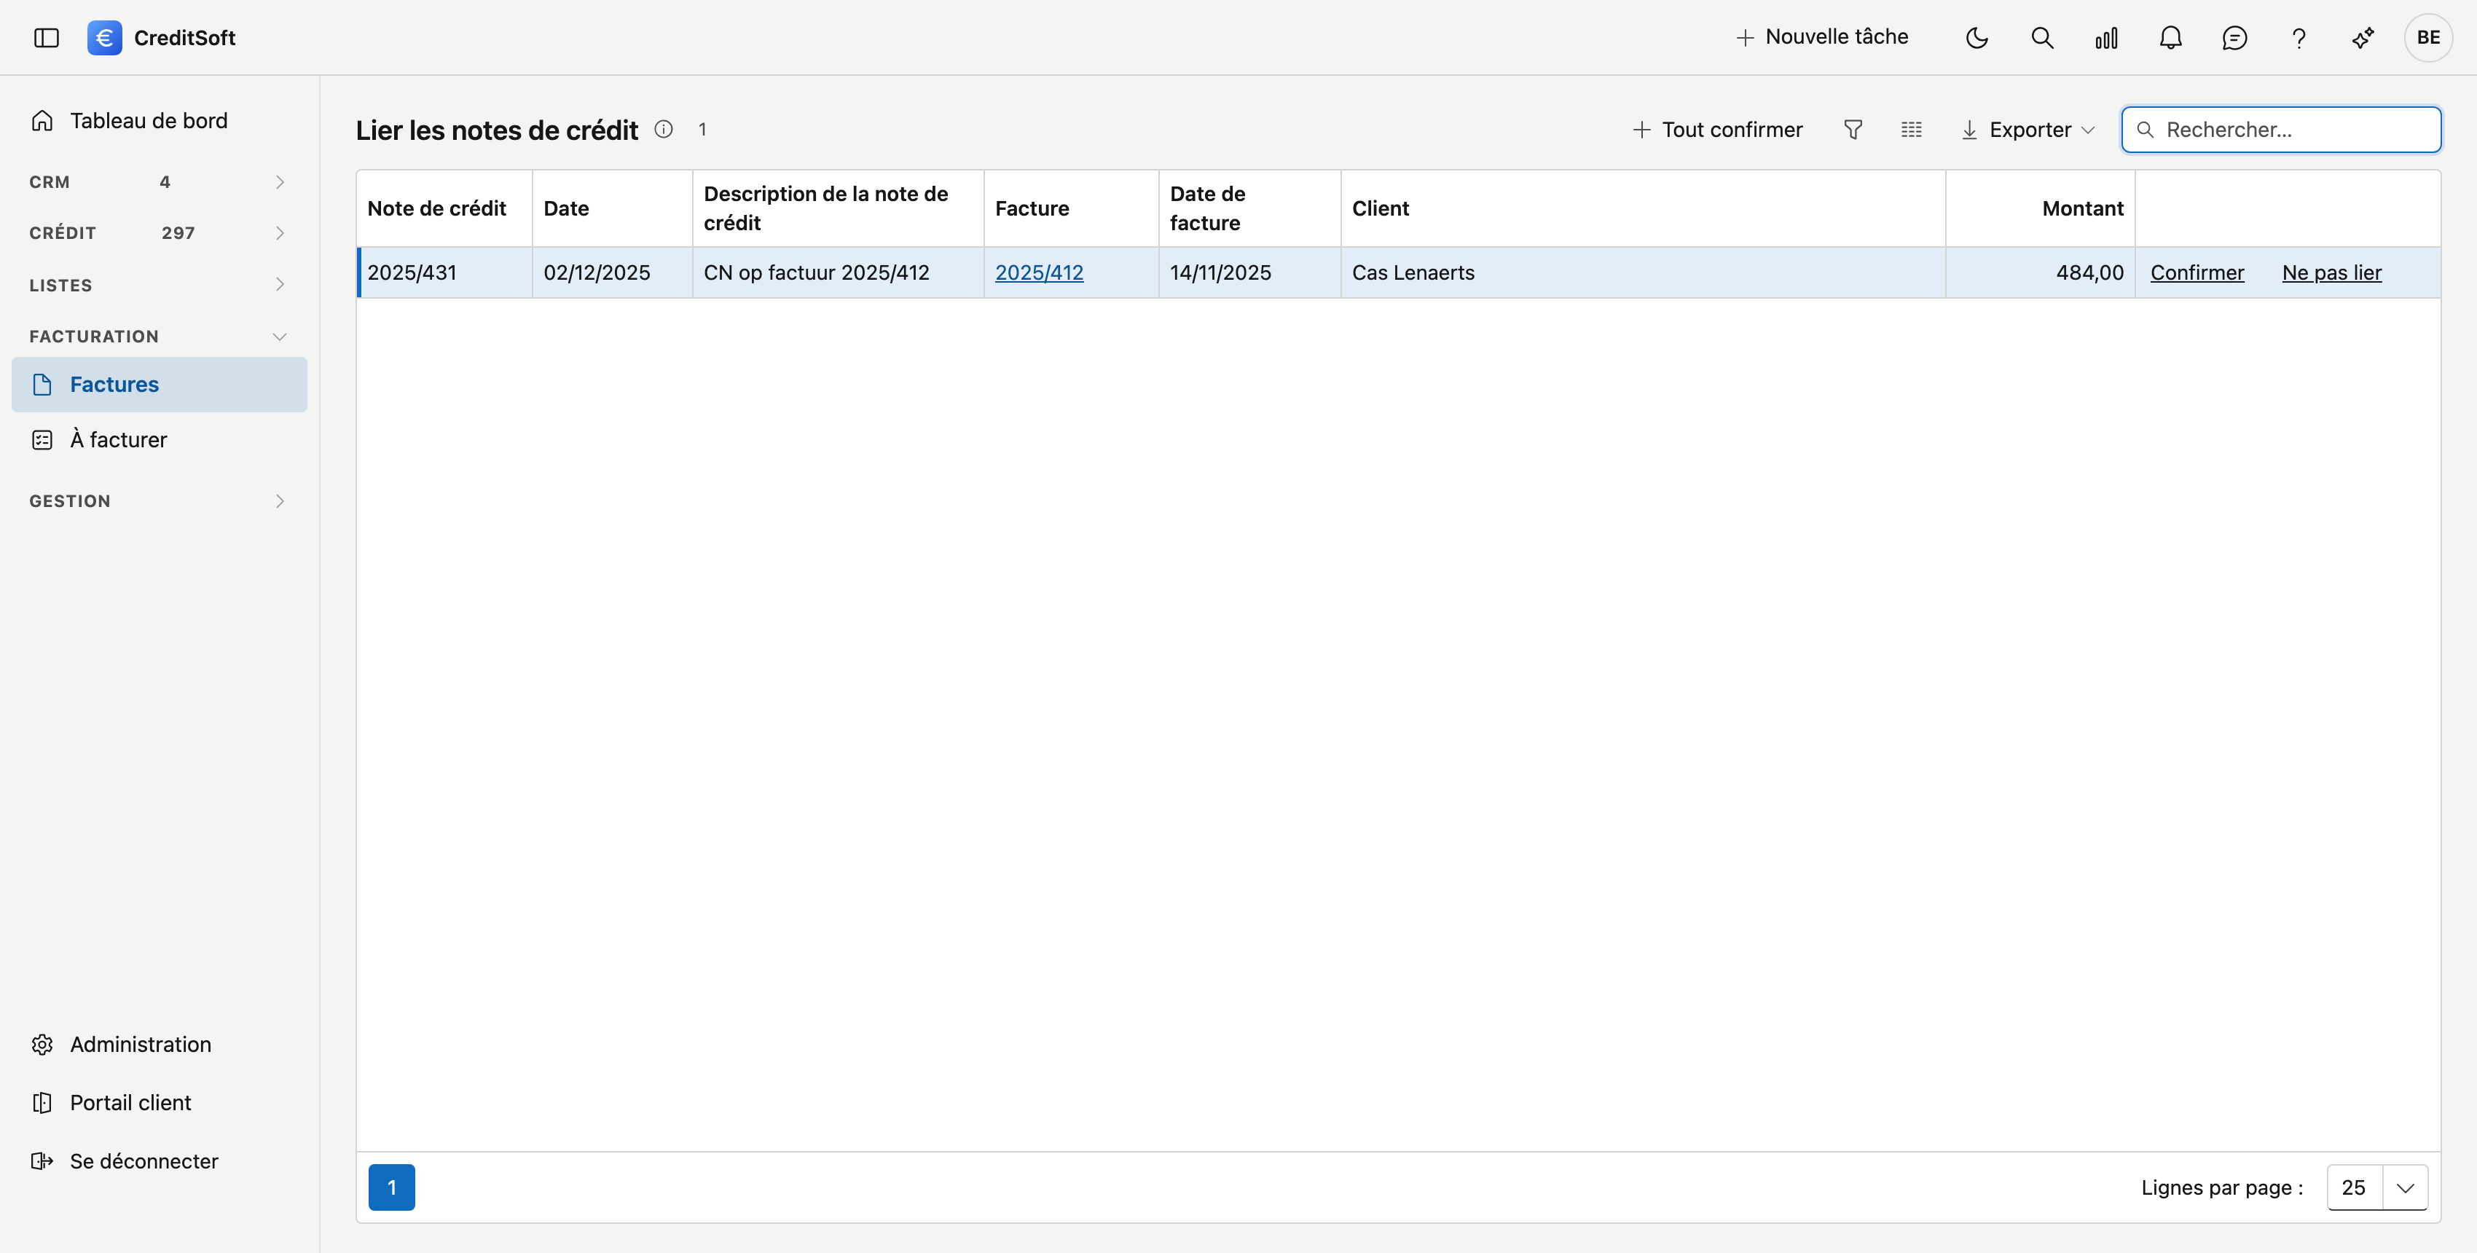Open Administration settings
Screen dimensions: 2477x1253
coord(159,1045)
